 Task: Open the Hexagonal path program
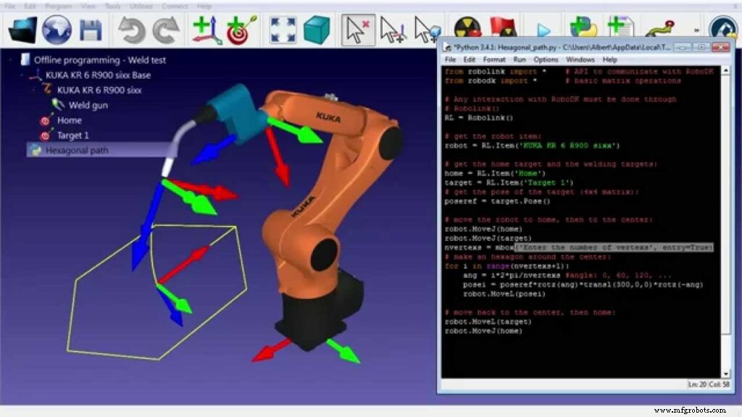pos(76,150)
